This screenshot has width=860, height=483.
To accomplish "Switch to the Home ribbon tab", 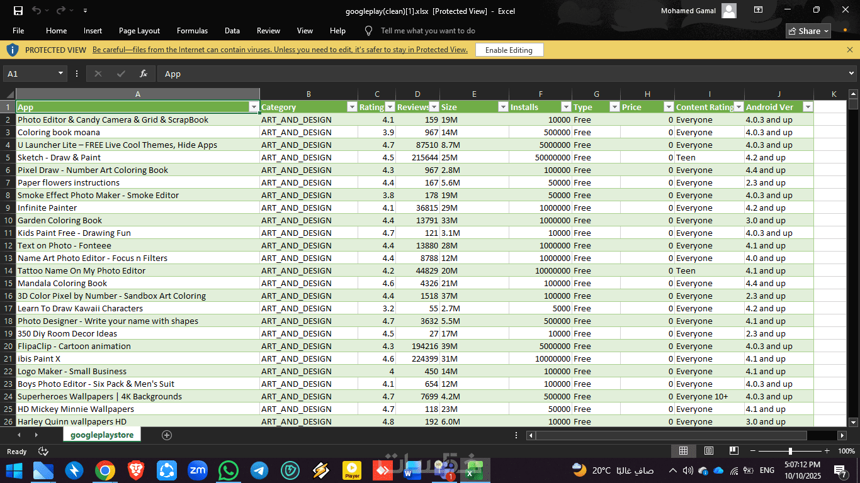I will [56, 31].
